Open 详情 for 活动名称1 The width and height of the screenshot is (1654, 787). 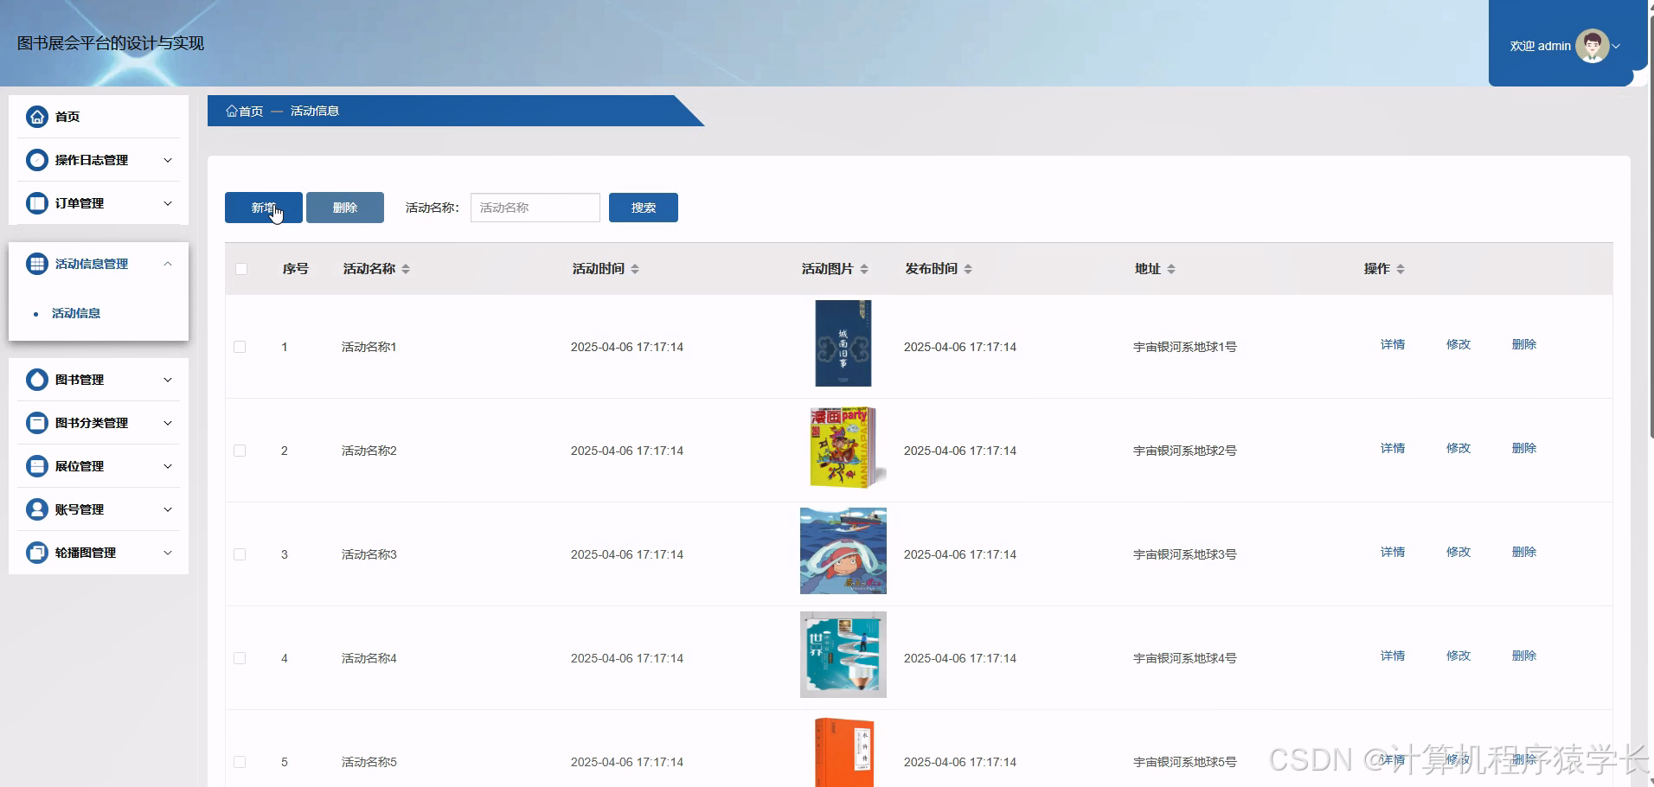click(1393, 343)
